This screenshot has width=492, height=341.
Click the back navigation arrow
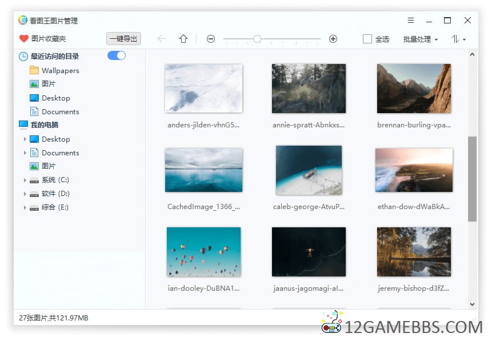click(x=162, y=39)
